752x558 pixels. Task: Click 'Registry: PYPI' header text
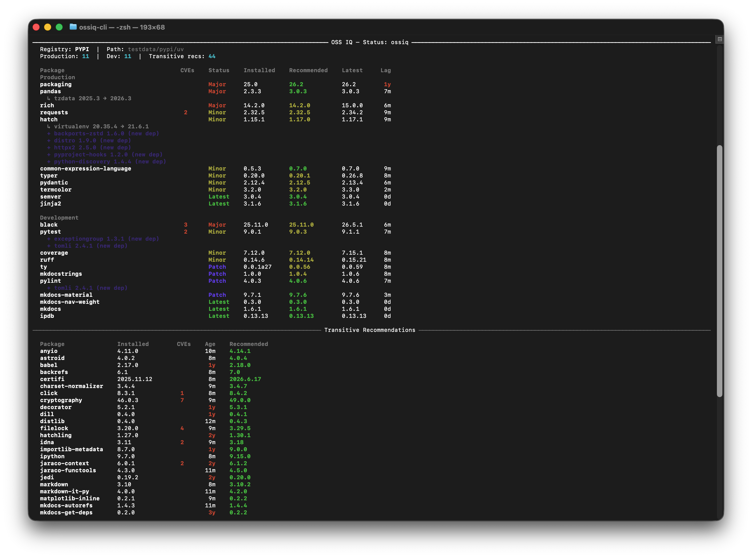[x=64, y=49]
